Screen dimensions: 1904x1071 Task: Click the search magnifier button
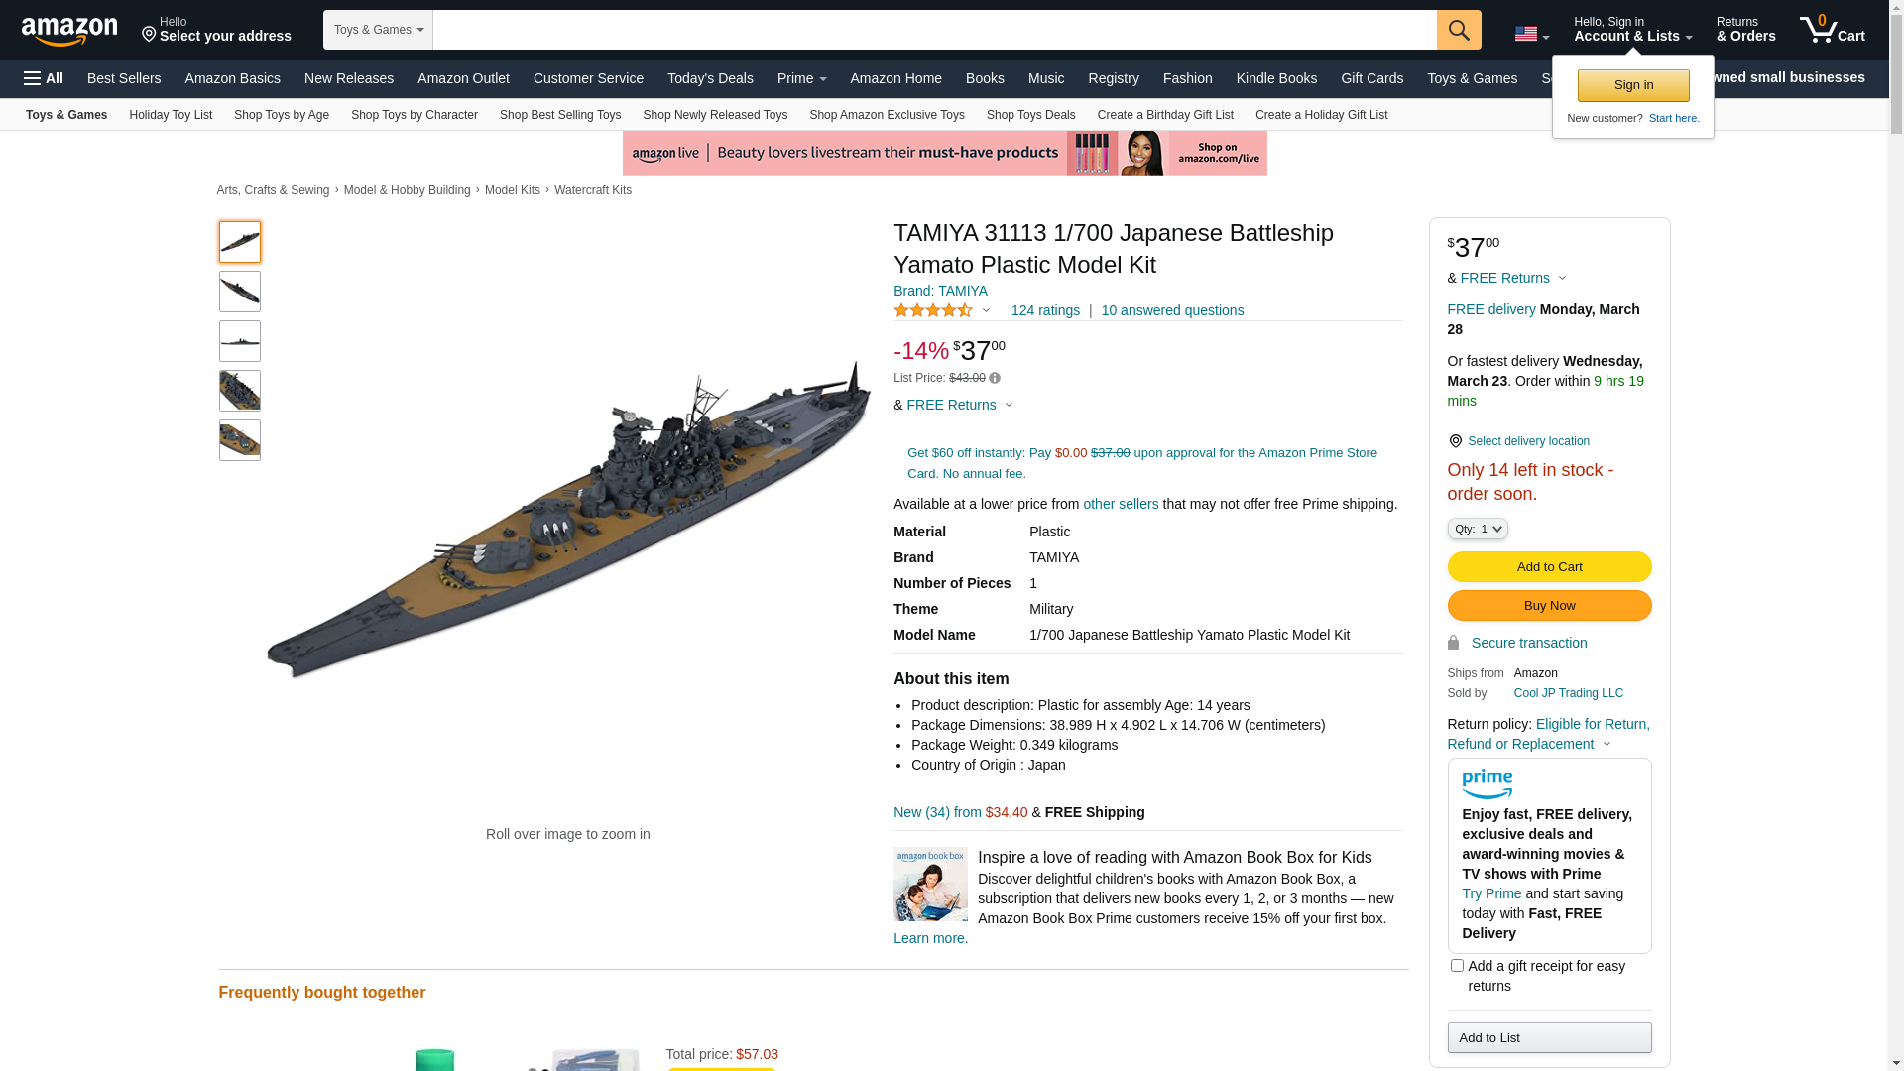1459,30
